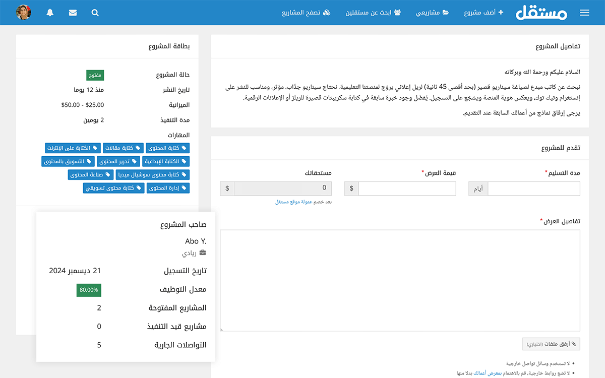Open the user avatar menu
The image size is (605, 378).
24,12
